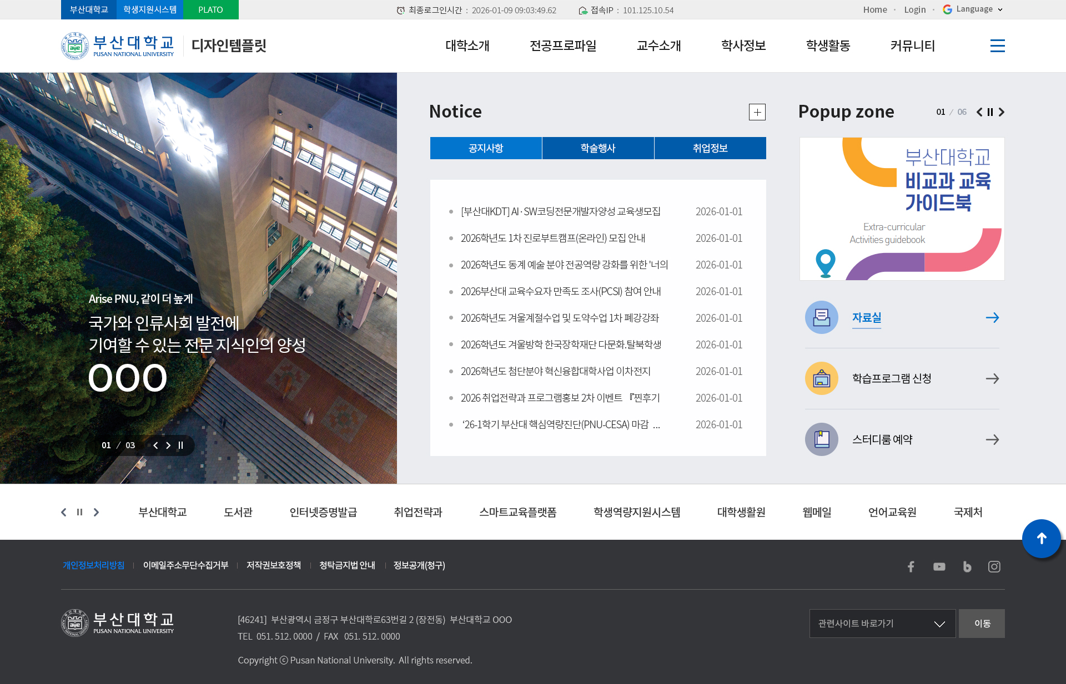
Task: Open the 학사정보 menu
Action: 743,46
